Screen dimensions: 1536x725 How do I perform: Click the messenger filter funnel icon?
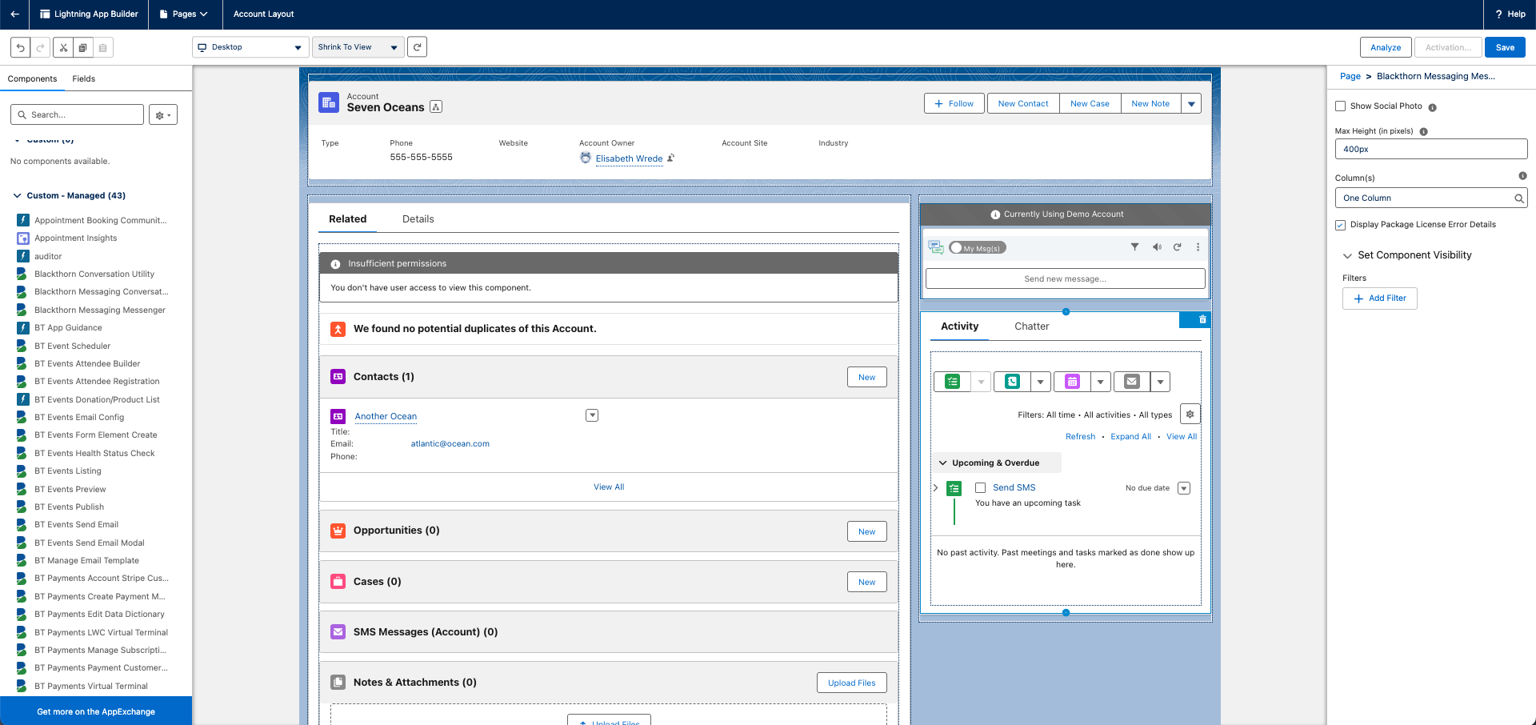tap(1134, 247)
